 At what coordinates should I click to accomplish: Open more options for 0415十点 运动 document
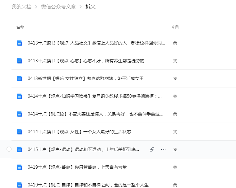point(163,149)
